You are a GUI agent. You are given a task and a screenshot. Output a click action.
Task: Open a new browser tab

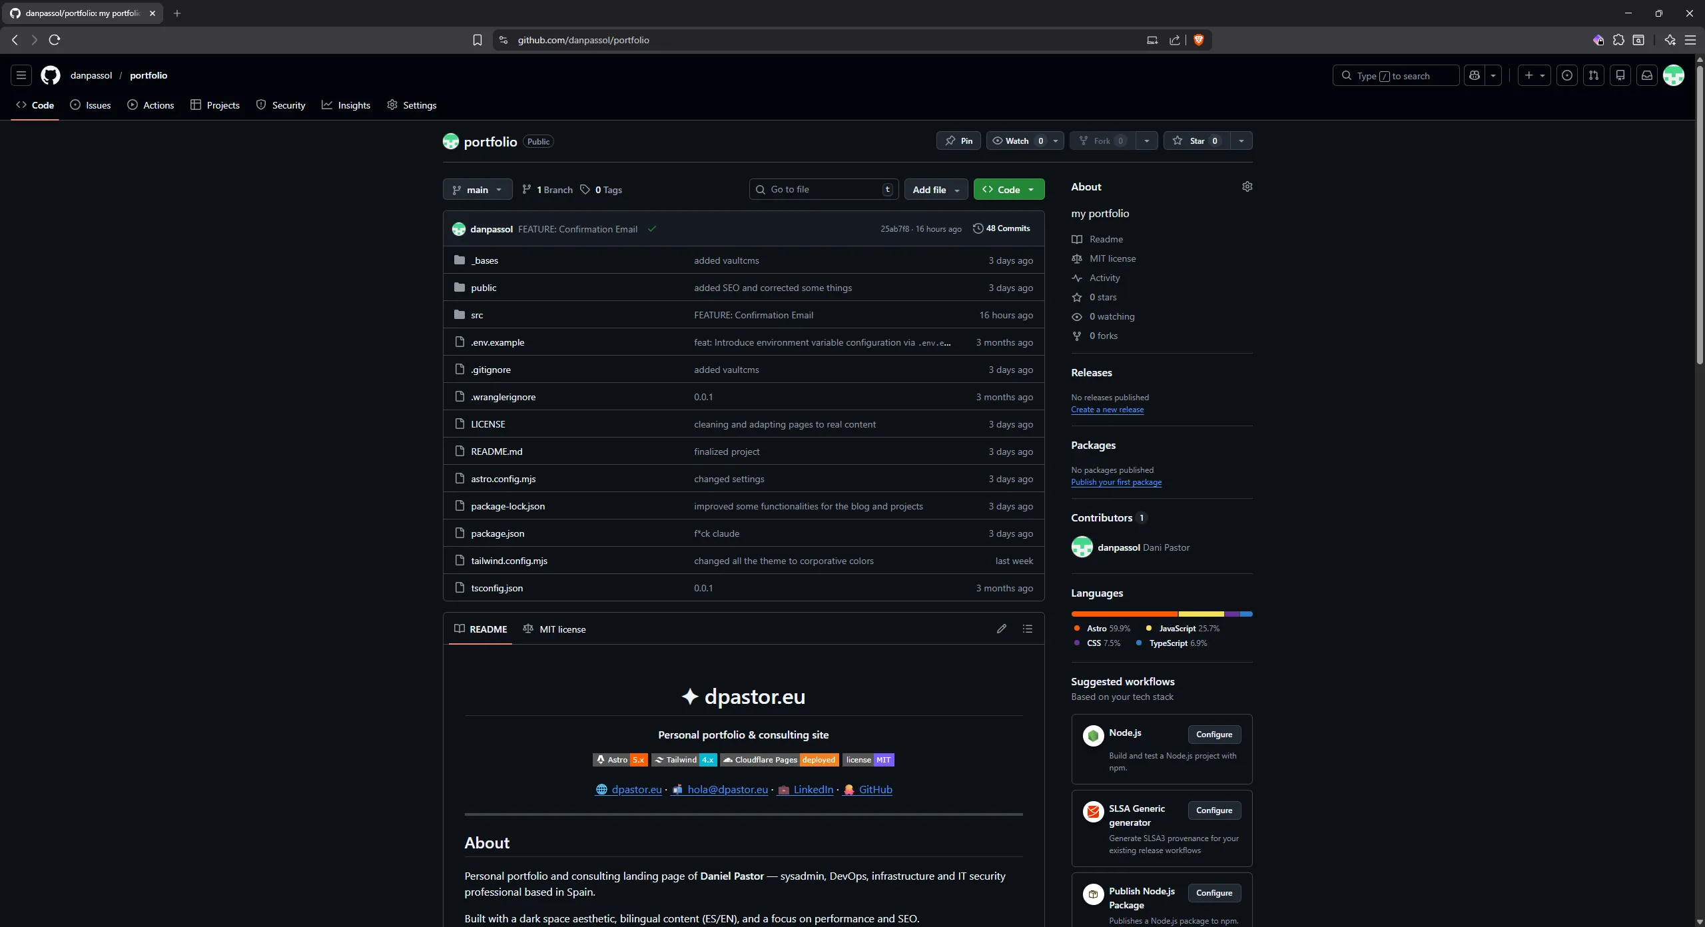177,13
